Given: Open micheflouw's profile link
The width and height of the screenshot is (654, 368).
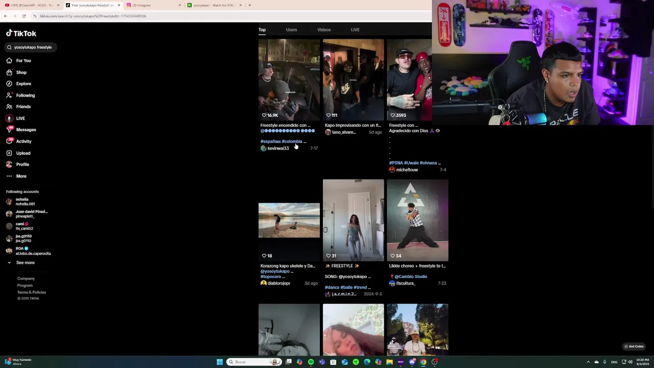Looking at the screenshot, I should point(404,170).
